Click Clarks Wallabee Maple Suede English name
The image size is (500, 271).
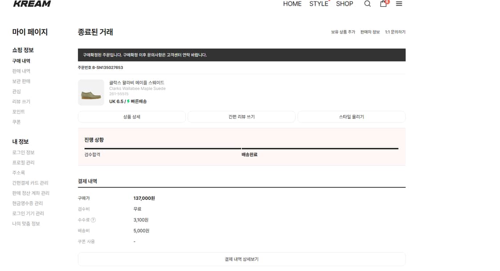point(137,89)
